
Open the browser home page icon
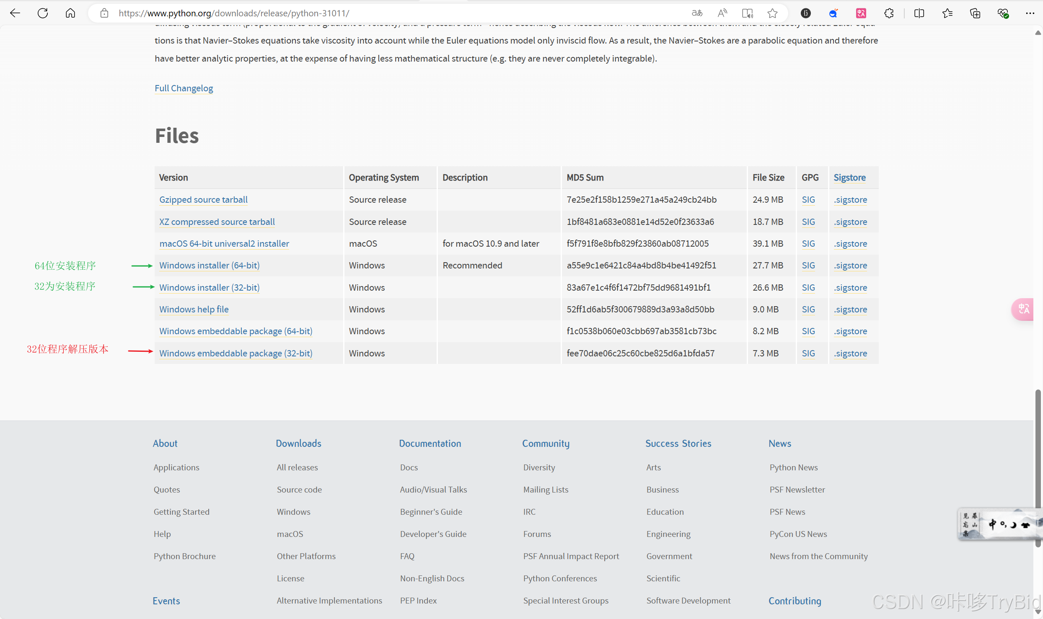[x=70, y=13]
